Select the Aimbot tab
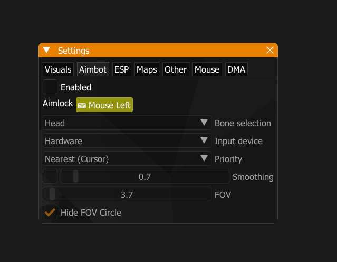 pyautogui.click(x=93, y=69)
